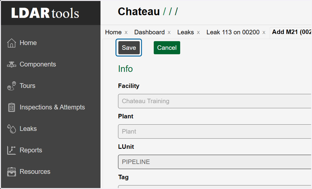The height and width of the screenshot is (189, 312).
Task: Switch to the Home tab
Action: 113,32
